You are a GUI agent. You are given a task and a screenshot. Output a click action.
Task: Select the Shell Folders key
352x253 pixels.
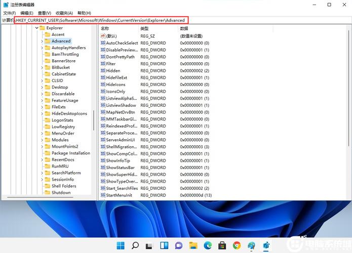pyautogui.click(x=64, y=186)
